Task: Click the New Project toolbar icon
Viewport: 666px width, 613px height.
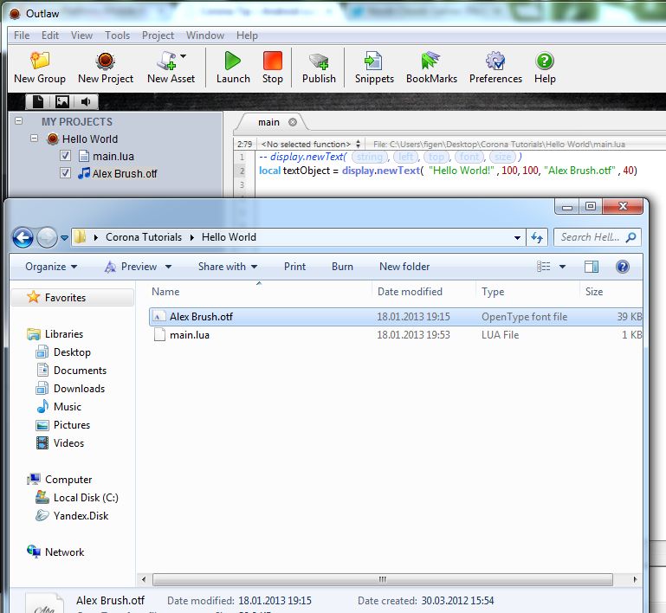Action: [x=106, y=61]
